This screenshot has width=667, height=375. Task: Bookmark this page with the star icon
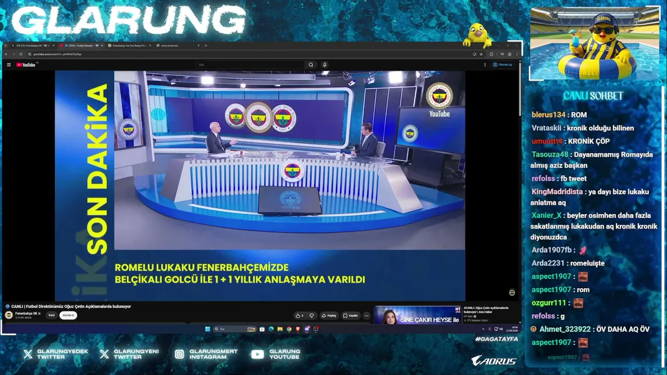point(481,54)
